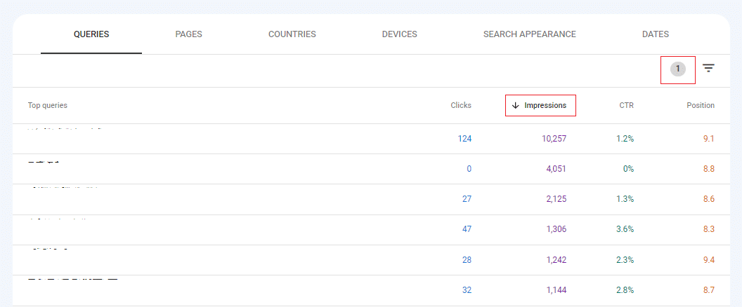Switch to the Dates tab
742x307 pixels.
pos(655,34)
